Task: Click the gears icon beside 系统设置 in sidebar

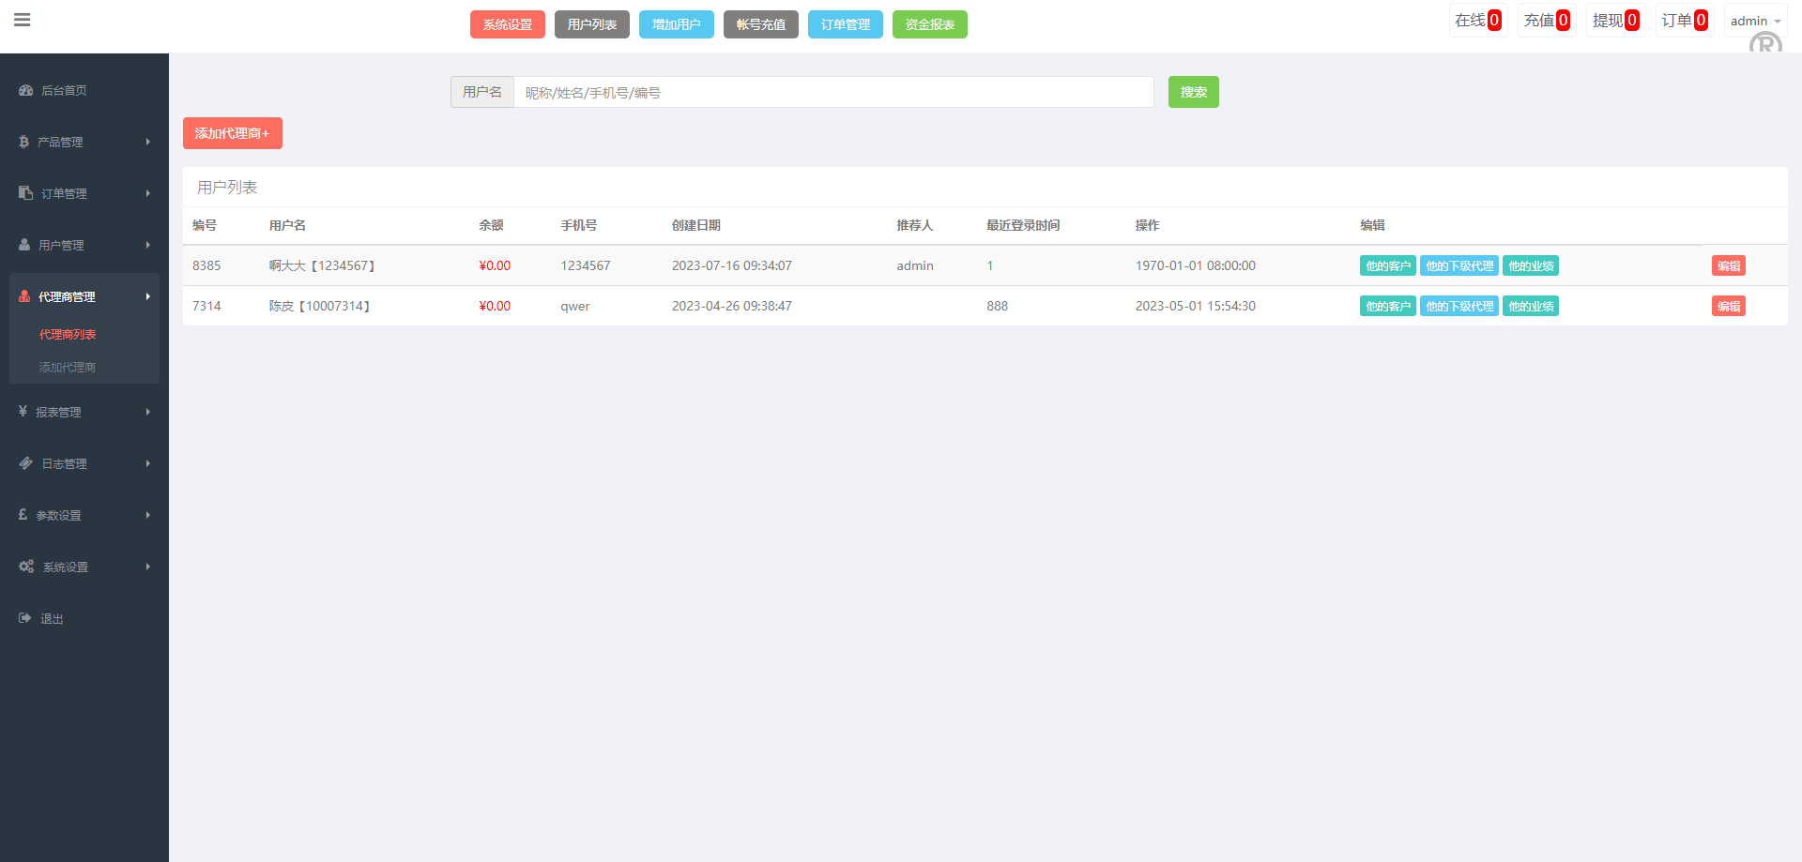Action: pos(26,567)
